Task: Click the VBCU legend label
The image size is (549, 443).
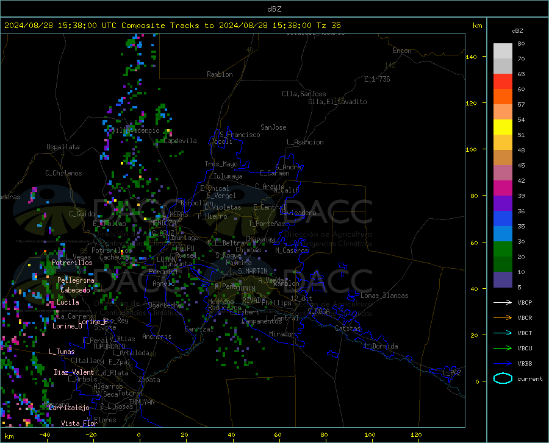Action: [525, 348]
